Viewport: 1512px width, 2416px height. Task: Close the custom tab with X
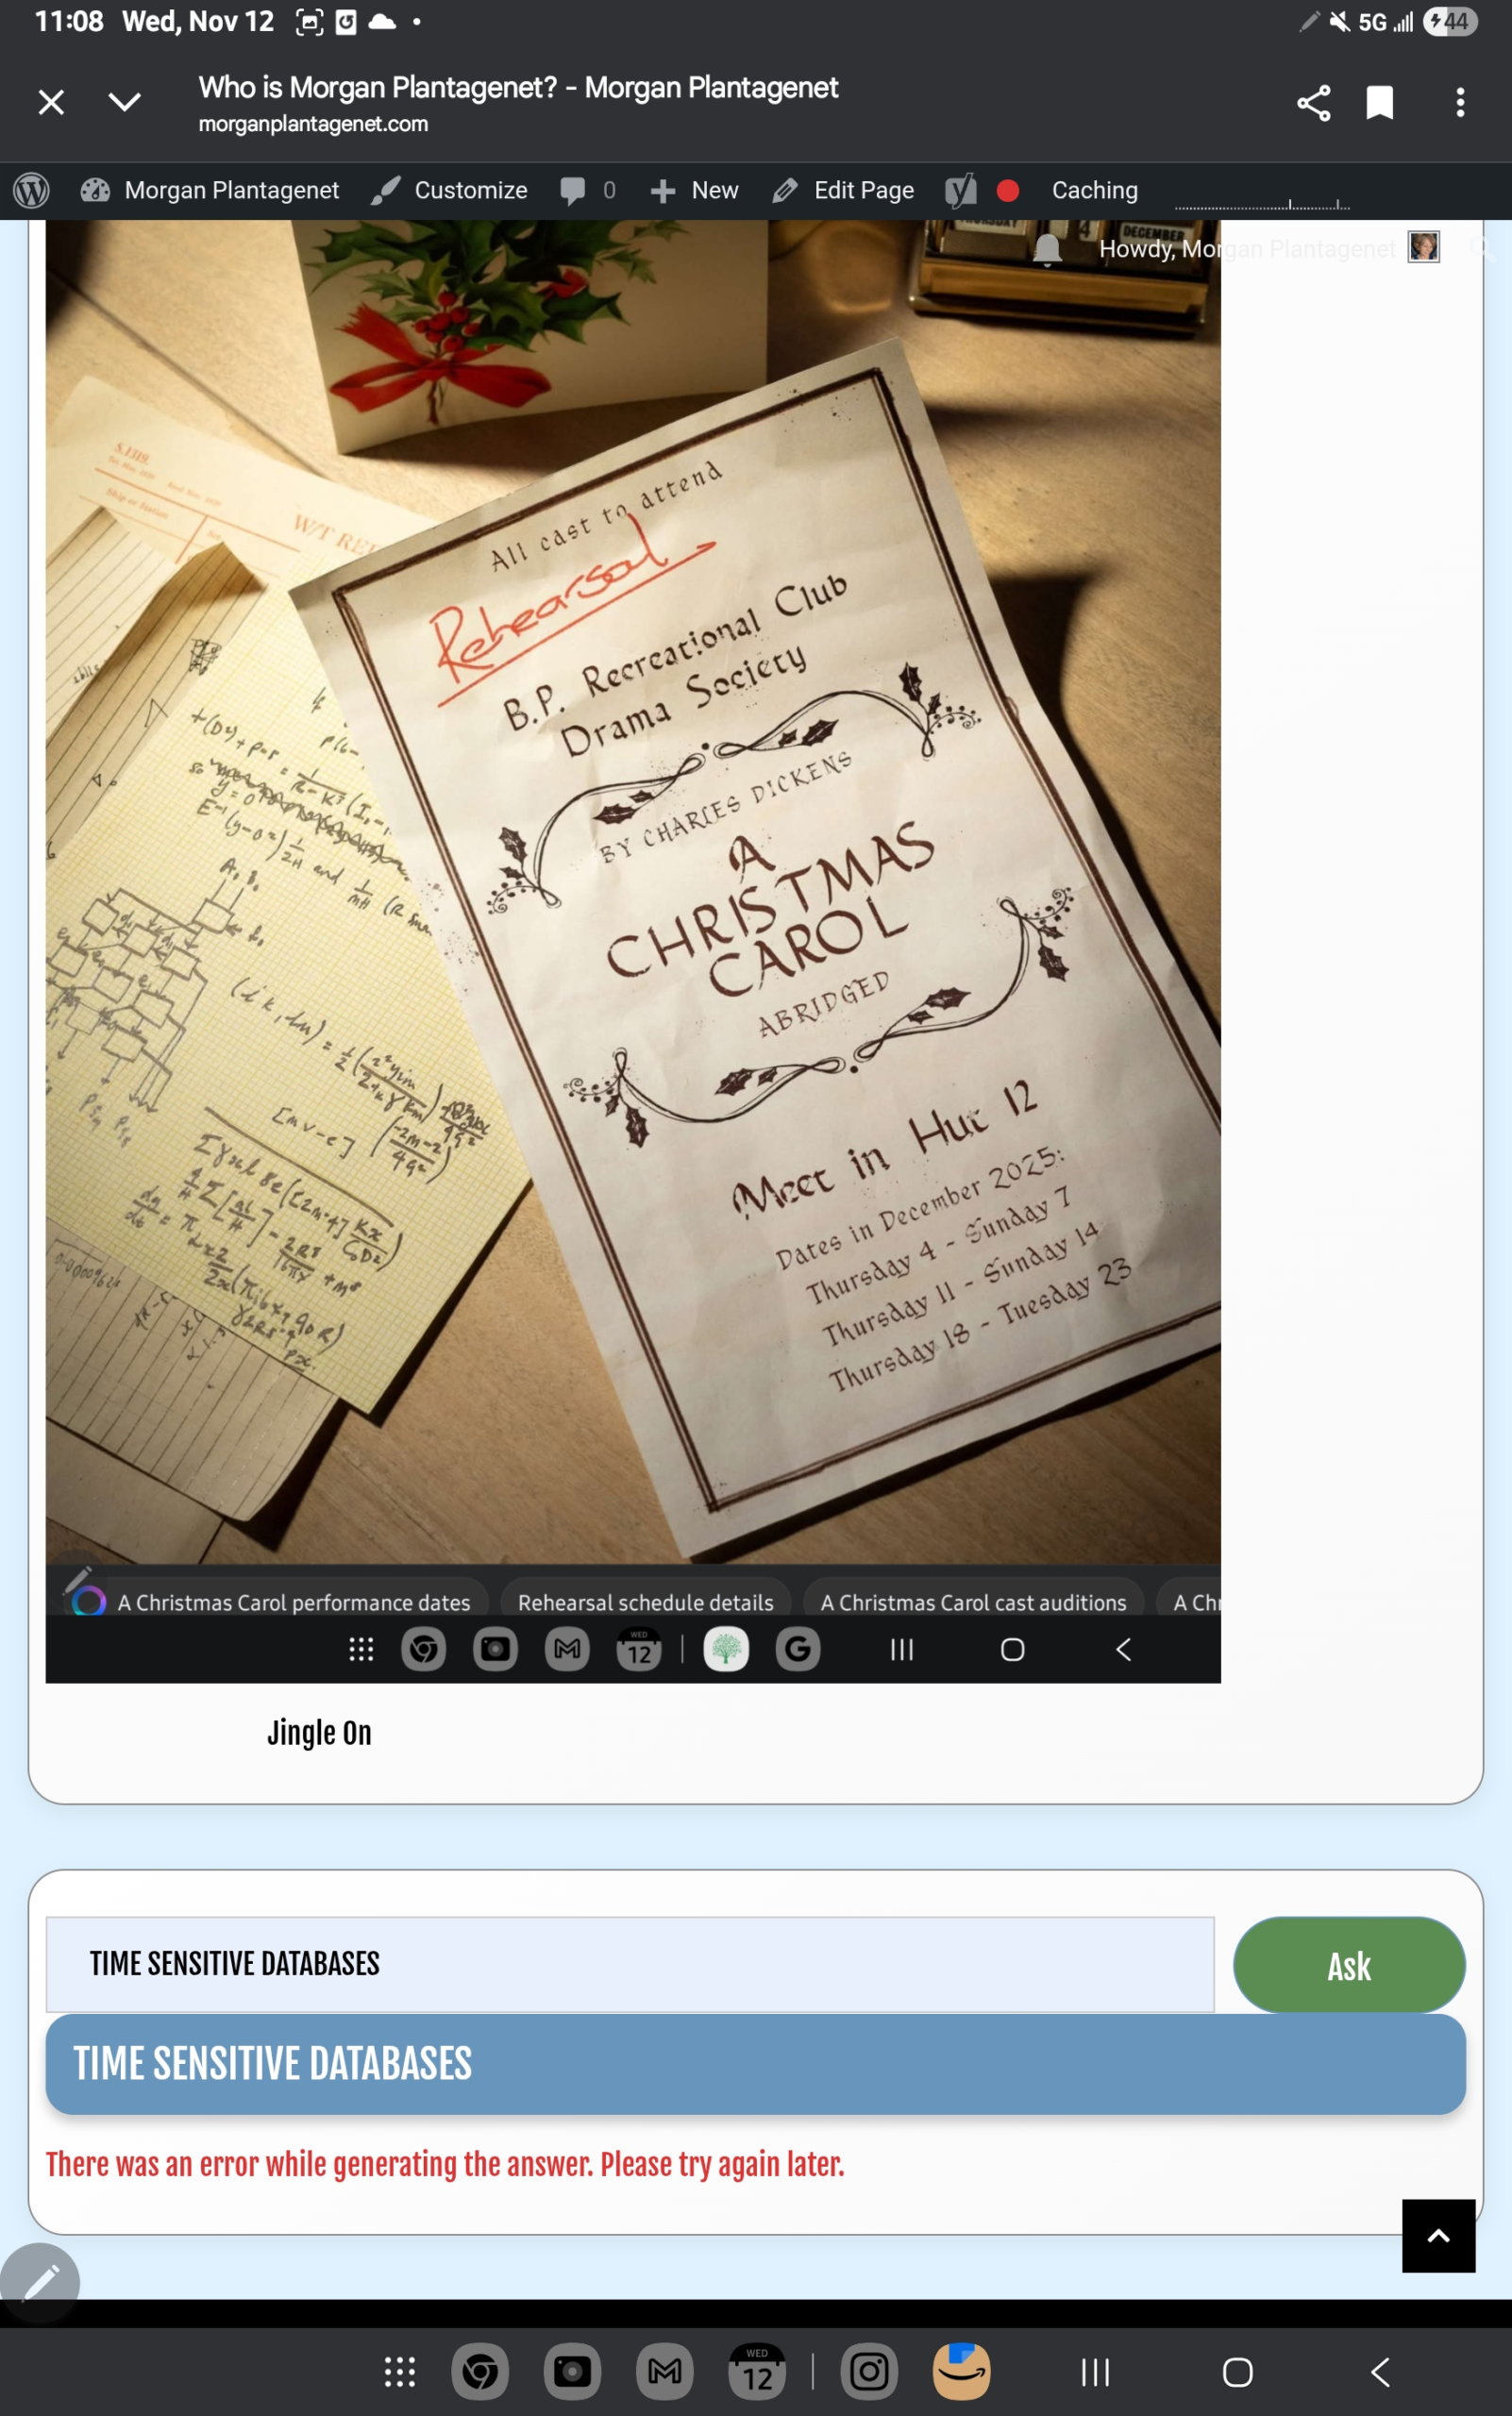51,103
